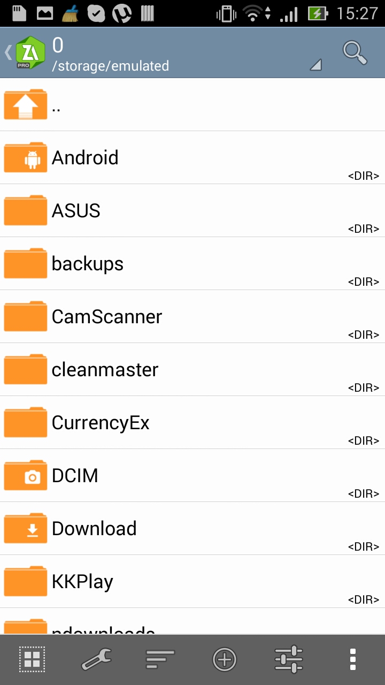Open multi-select mode grid icon
Image resolution: width=385 pixels, height=685 pixels.
coord(32,659)
